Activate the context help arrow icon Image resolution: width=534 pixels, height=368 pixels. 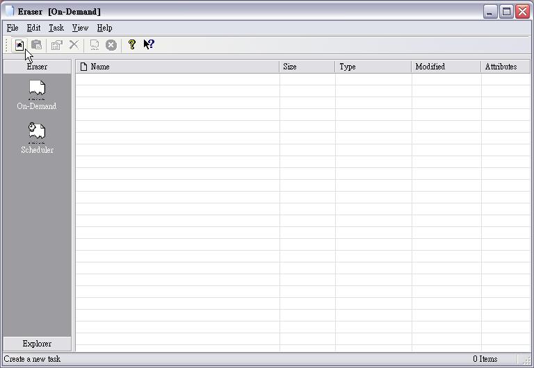(x=149, y=44)
